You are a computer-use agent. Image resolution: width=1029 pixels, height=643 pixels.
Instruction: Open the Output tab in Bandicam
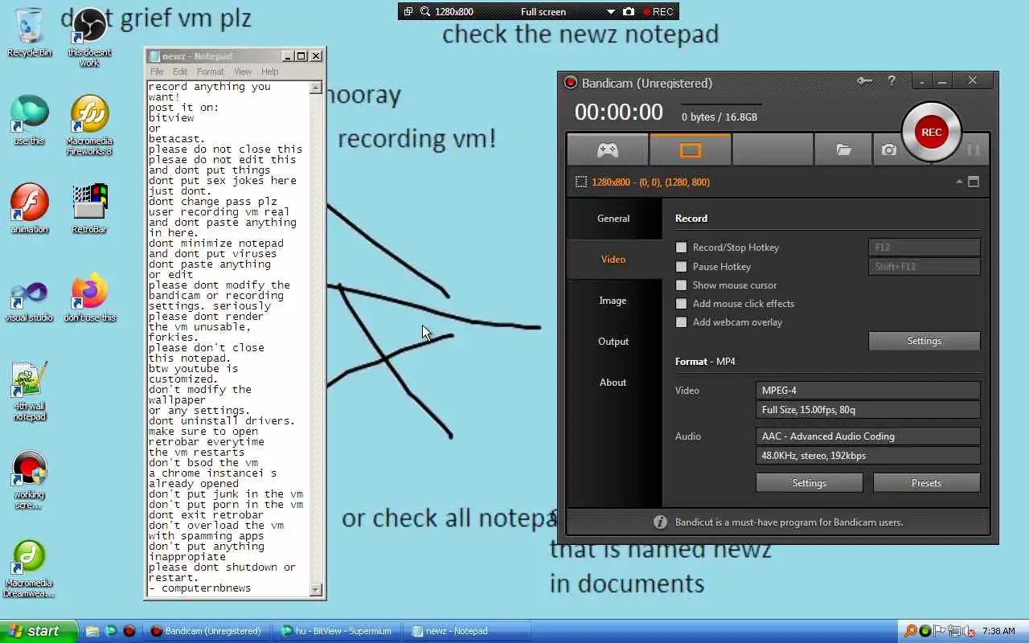[613, 342]
